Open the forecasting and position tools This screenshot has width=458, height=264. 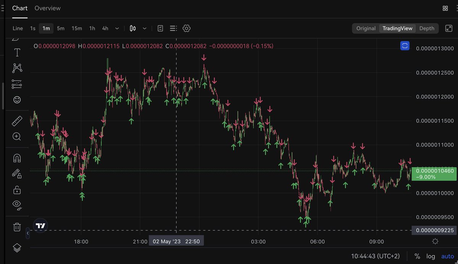click(17, 84)
